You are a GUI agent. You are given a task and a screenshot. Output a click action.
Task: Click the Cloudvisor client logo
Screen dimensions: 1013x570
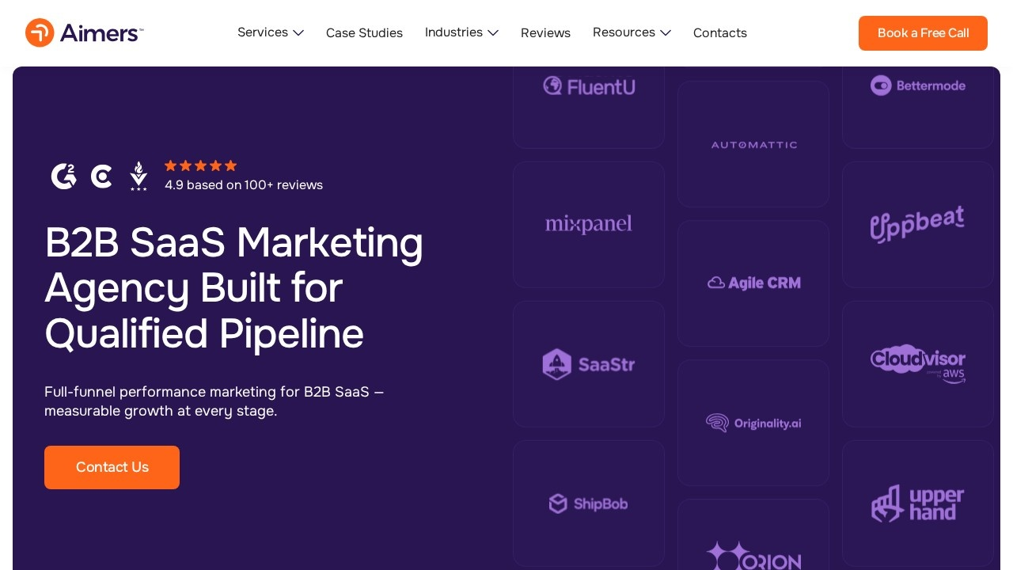pos(918,364)
